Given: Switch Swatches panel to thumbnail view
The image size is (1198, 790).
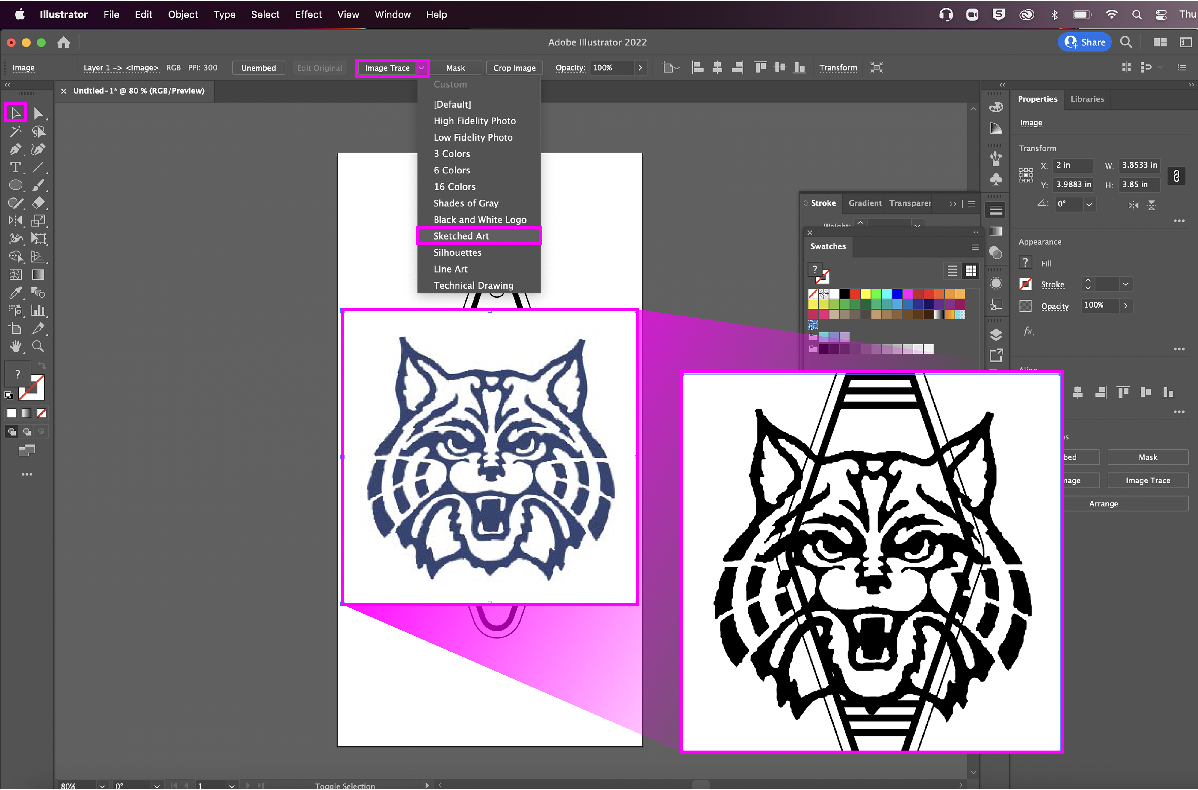Looking at the screenshot, I should 970,271.
